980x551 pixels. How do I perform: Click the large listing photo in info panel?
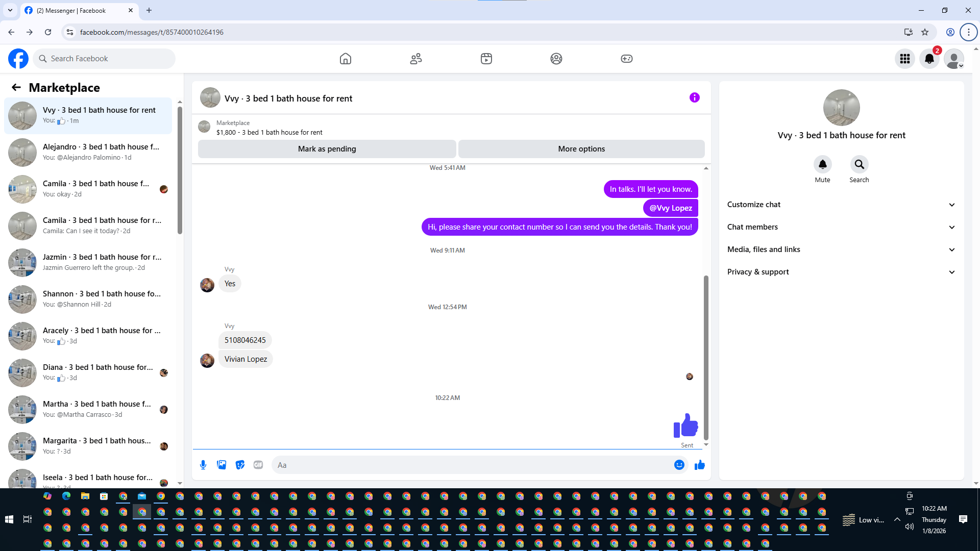[x=842, y=108]
